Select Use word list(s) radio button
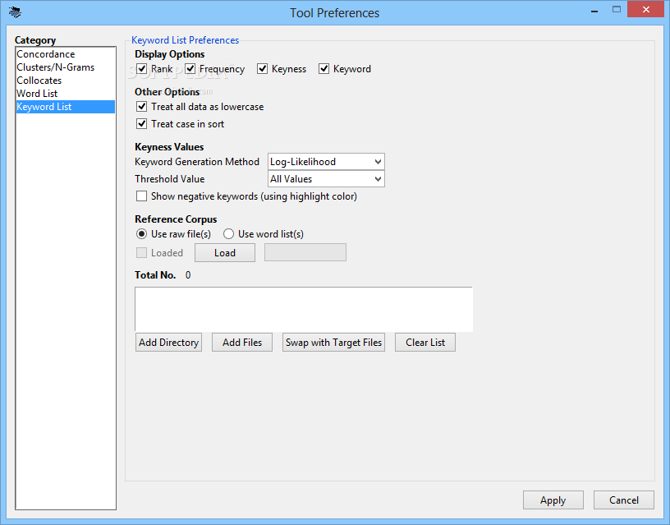The width and height of the screenshot is (670, 525). pyautogui.click(x=228, y=234)
